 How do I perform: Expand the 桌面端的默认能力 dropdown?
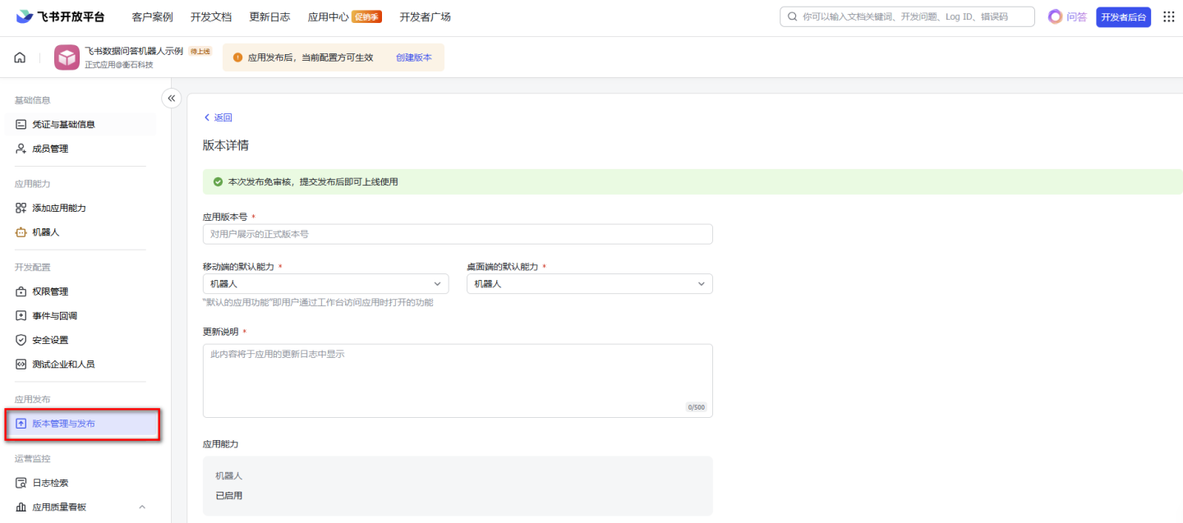pyautogui.click(x=589, y=284)
